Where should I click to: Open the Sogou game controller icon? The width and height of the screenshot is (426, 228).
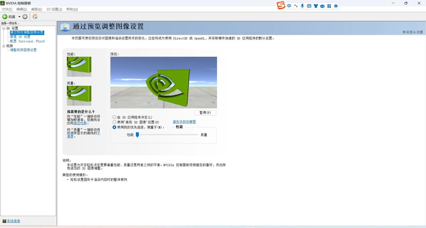click(x=322, y=6)
